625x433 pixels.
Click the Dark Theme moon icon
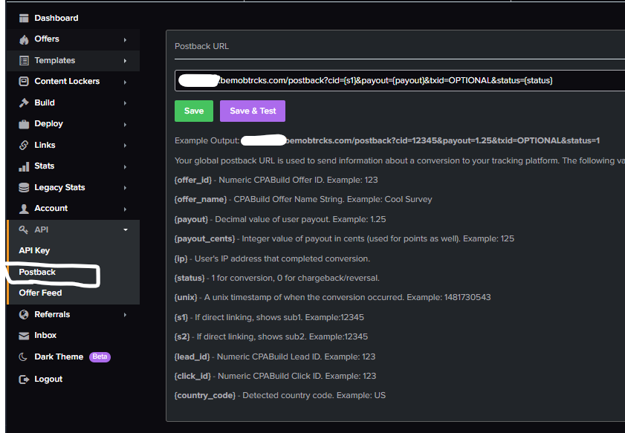pyautogui.click(x=23, y=357)
